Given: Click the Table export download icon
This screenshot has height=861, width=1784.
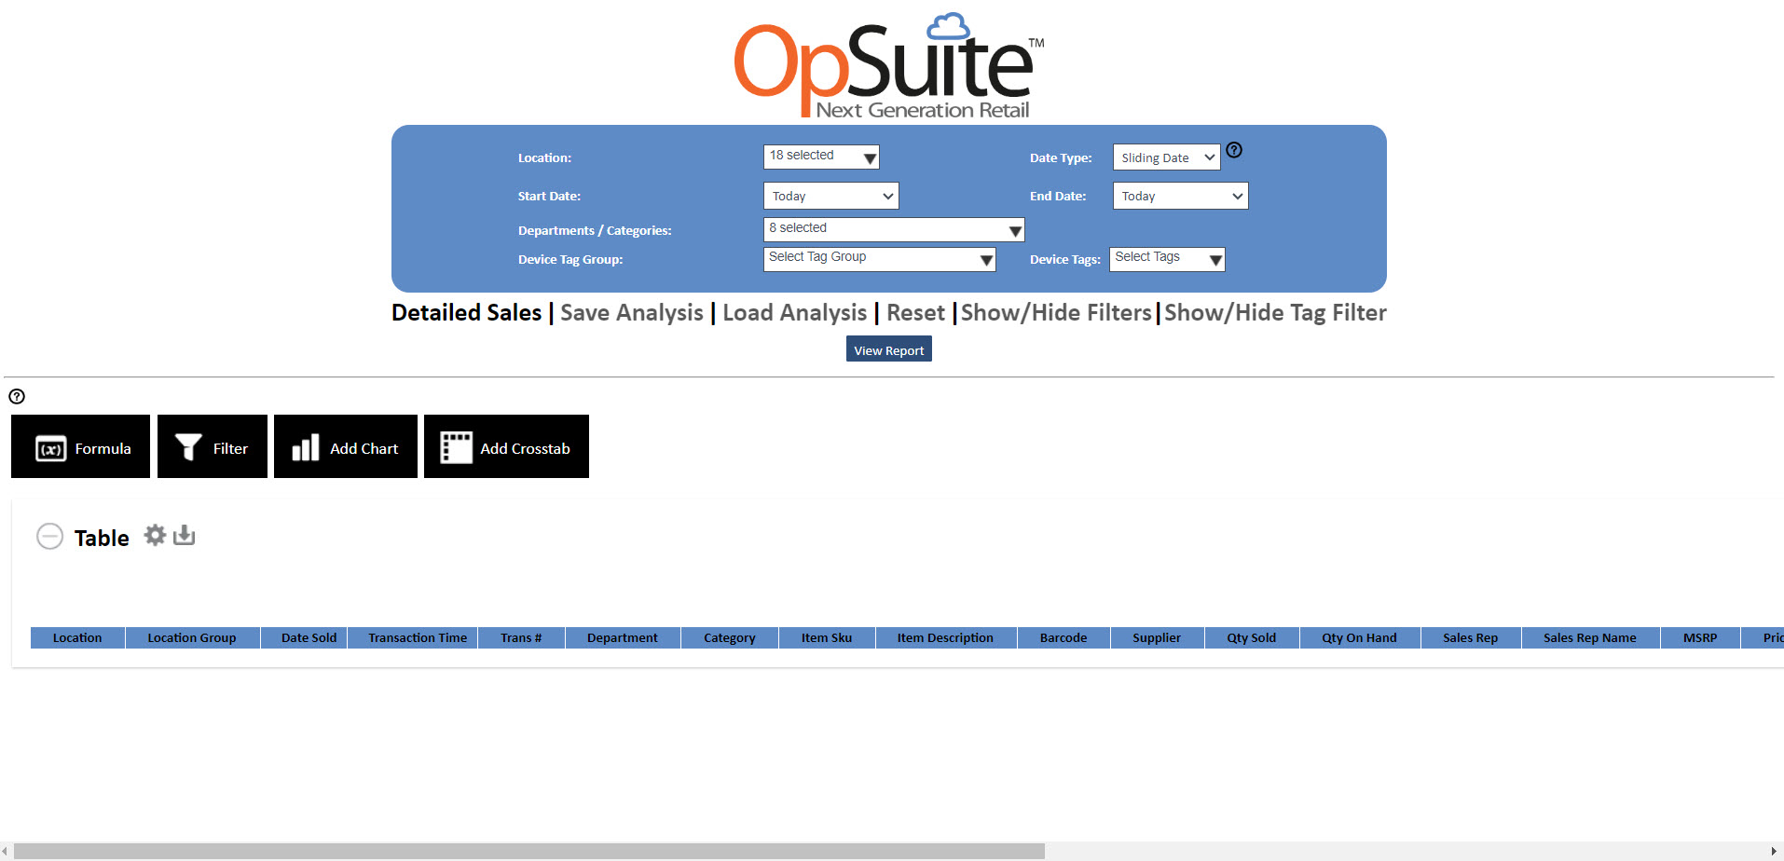Looking at the screenshot, I should pos(185,535).
